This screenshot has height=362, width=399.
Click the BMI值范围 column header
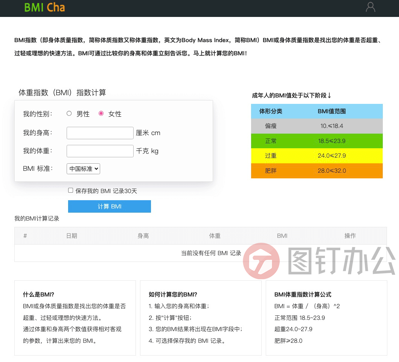click(x=332, y=111)
